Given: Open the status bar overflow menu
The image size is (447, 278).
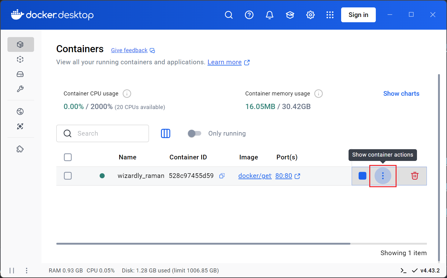Looking at the screenshot, I should tap(27, 270).
